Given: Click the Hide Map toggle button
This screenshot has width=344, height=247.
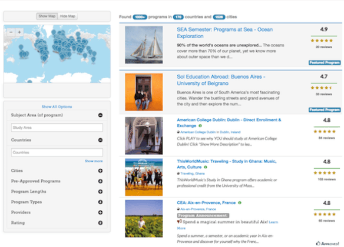Looking at the screenshot, I should [68, 16].
